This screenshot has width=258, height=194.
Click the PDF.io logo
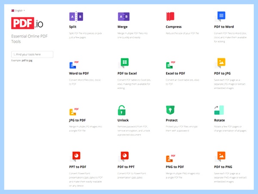[27, 23]
